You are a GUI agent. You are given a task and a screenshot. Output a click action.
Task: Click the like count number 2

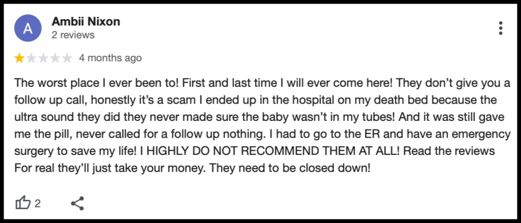38,203
